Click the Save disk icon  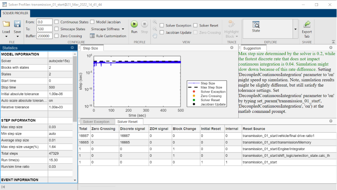click(17, 25)
